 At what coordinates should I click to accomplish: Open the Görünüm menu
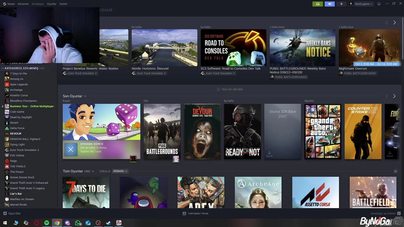(x=23, y=4)
